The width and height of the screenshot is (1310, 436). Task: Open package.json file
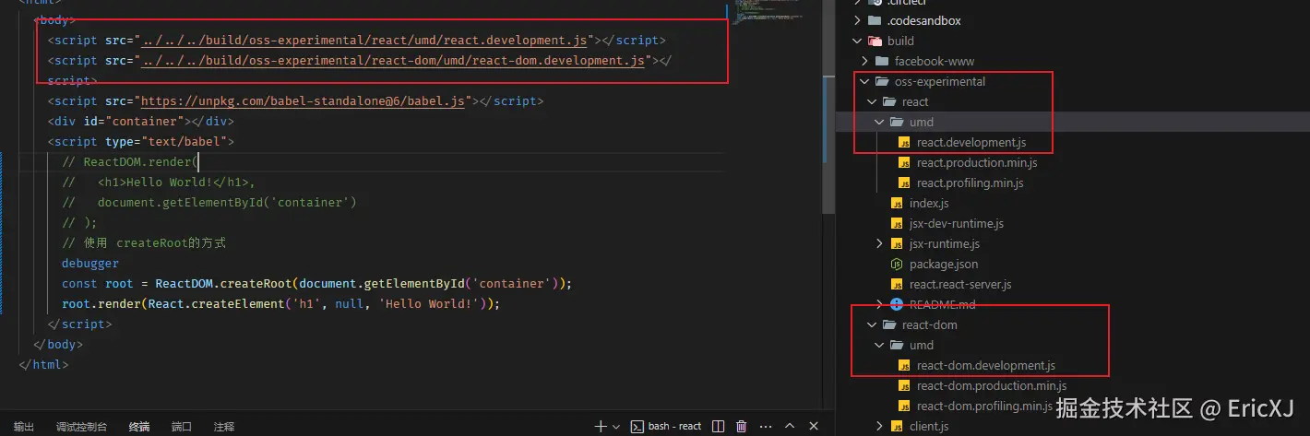pos(944,264)
